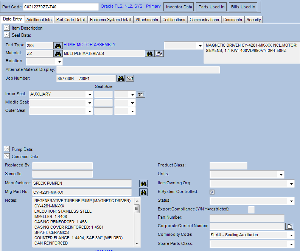300x251 pixels.
Task: Open Status dropdown
Action: point(291,201)
